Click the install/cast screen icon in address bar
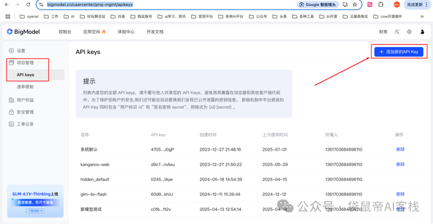The width and height of the screenshot is (433, 224). point(345,4)
